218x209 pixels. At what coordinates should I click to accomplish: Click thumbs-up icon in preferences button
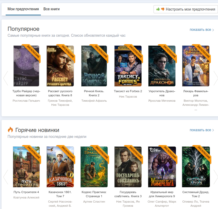point(158,9)
